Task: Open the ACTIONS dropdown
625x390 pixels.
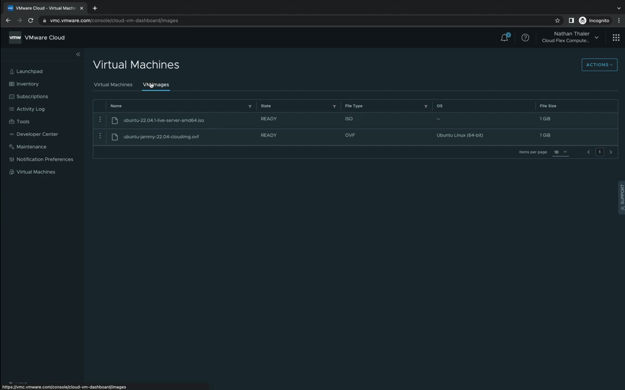Action: tap(599, 65)
